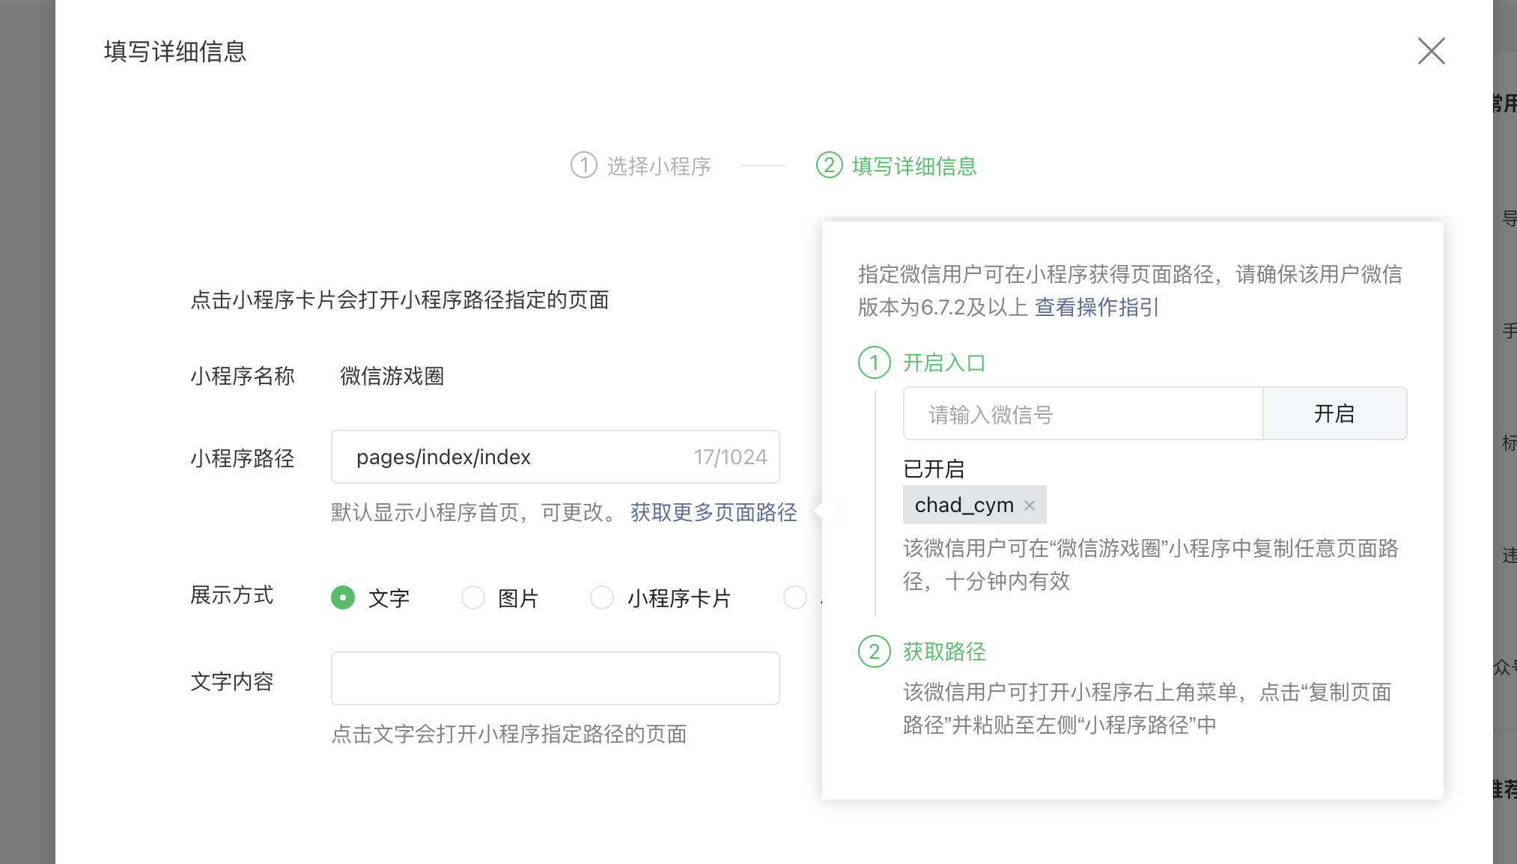Click into the empty 文字内容 field
Screen dimensions: 1517x864
point(555,678)
